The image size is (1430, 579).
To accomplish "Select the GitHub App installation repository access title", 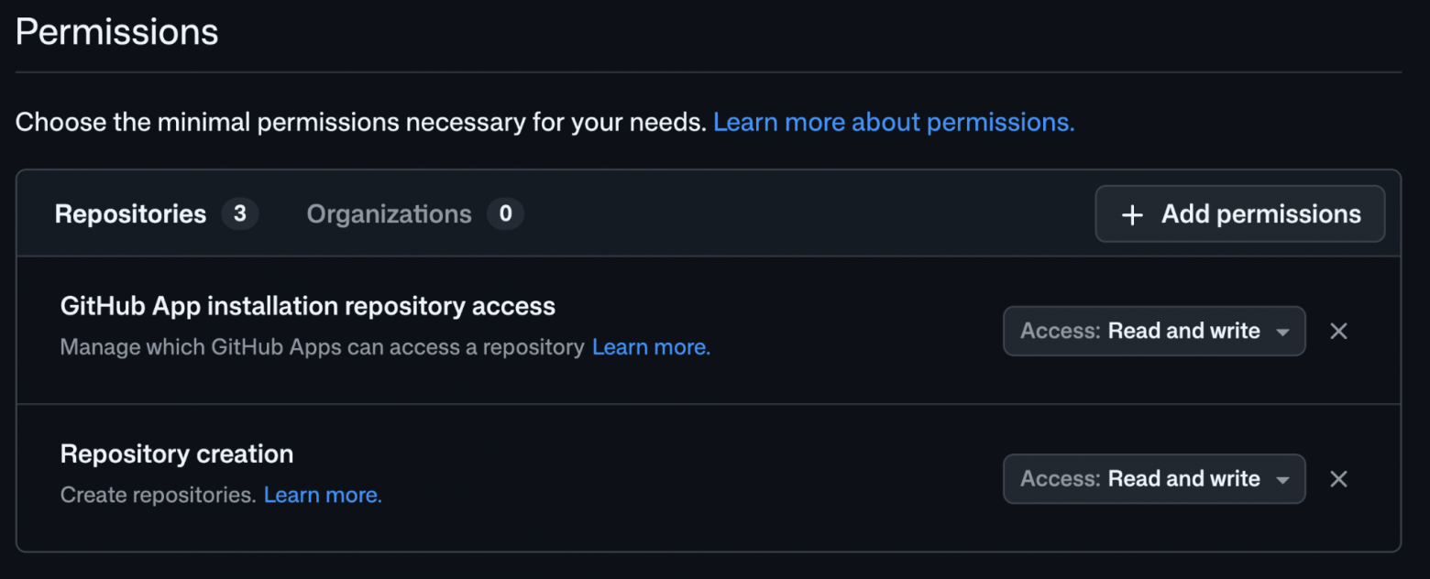I will tap(308, 306).
